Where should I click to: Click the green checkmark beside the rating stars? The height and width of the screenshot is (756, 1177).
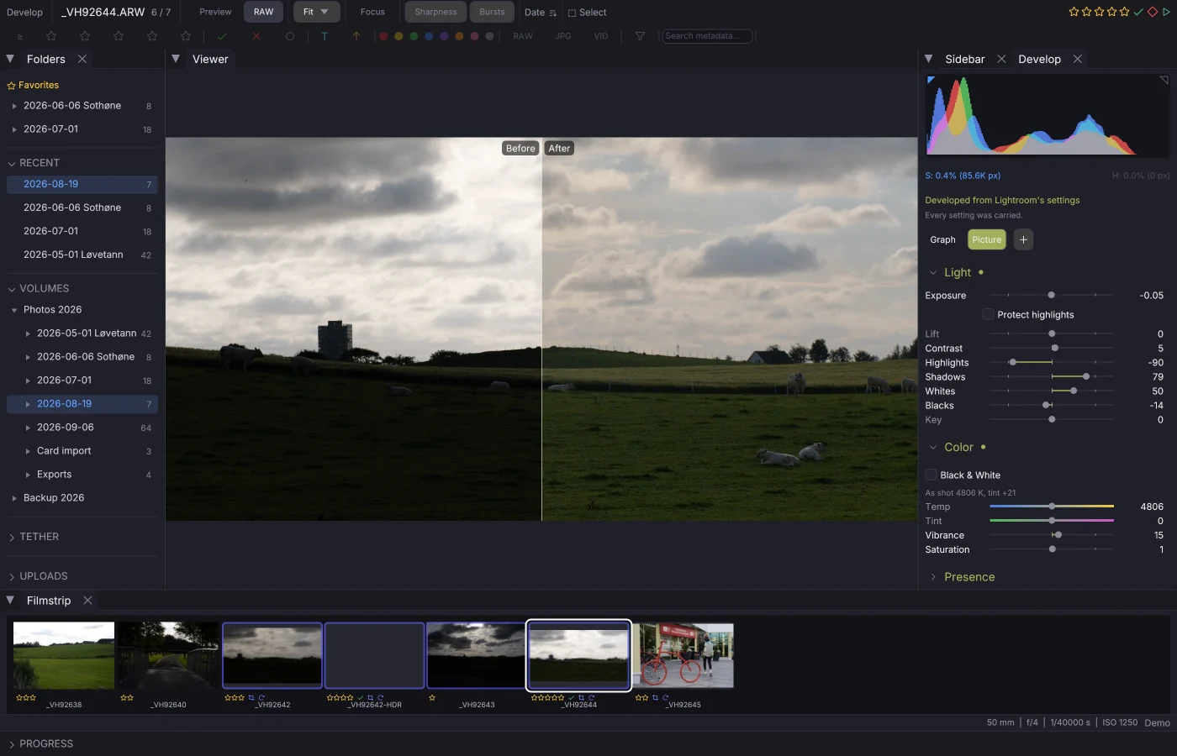tap(1138, 12)
